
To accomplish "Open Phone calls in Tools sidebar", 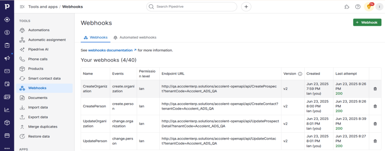I will 44,59.
